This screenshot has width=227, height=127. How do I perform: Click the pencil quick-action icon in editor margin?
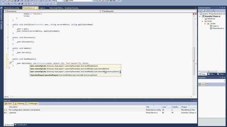[x=10, y=63]
